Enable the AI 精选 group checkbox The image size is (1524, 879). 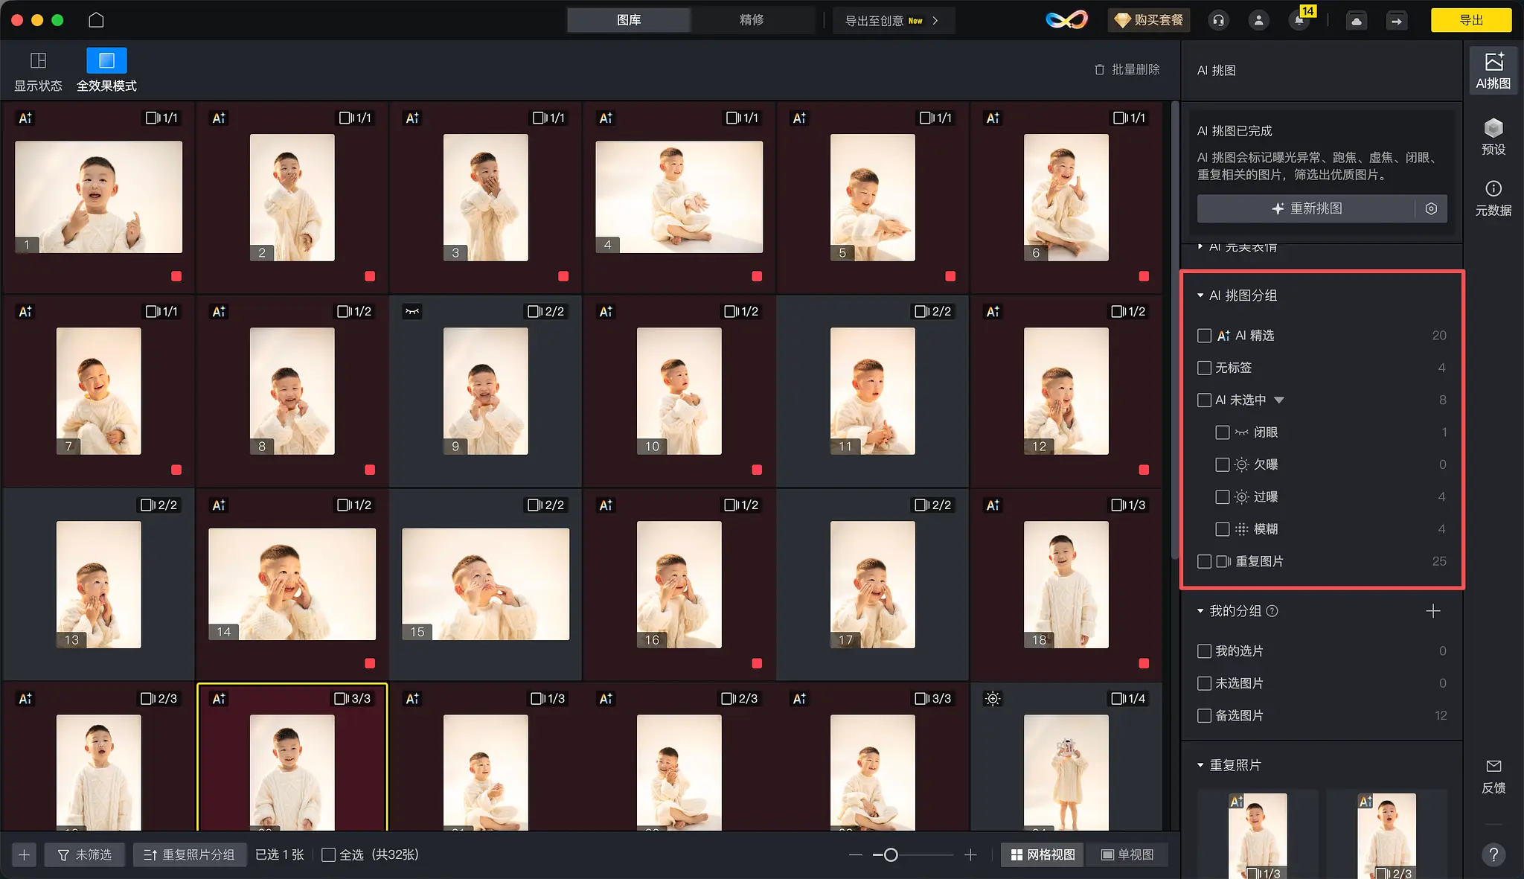(1204, 336)
